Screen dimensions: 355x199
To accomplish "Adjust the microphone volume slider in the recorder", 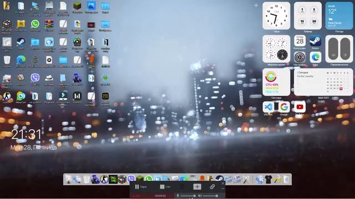I will [187, 196].
